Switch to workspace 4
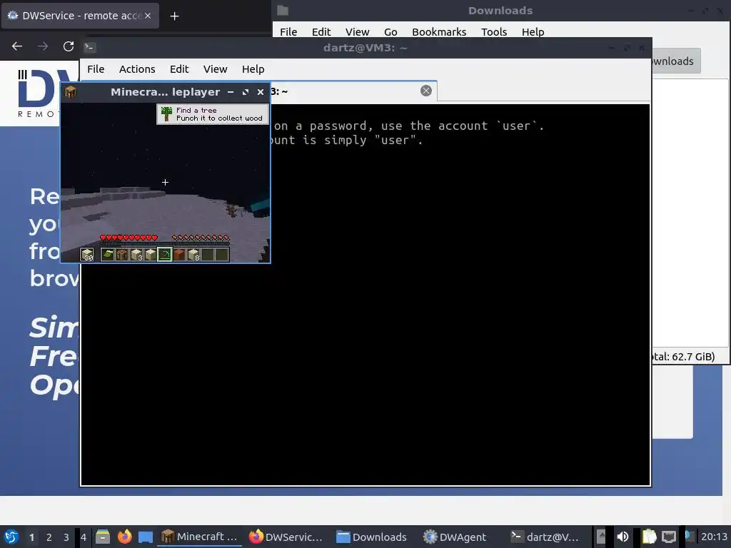The image size is (731, 548). [x=84, y=537]
